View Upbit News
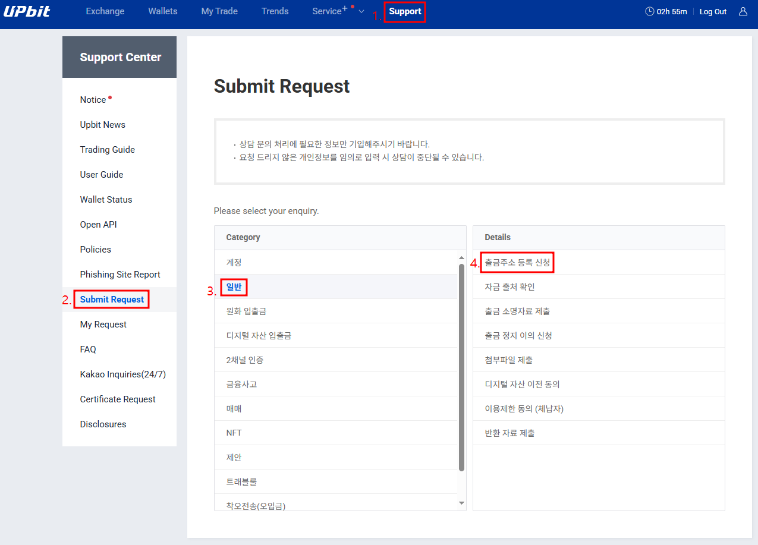The width and height of the screenshot is (758, 545). [102, 124]
